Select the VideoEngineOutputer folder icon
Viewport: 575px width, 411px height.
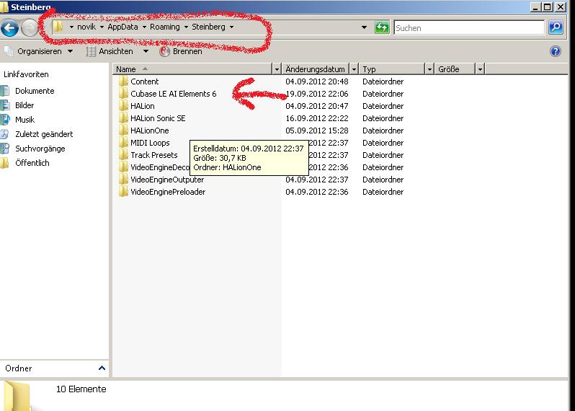[x=123, y=180]
